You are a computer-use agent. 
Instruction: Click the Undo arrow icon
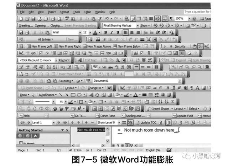point(107,19)
